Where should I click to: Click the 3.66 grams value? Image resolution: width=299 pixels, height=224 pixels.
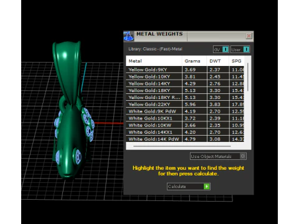pos(190,125)
